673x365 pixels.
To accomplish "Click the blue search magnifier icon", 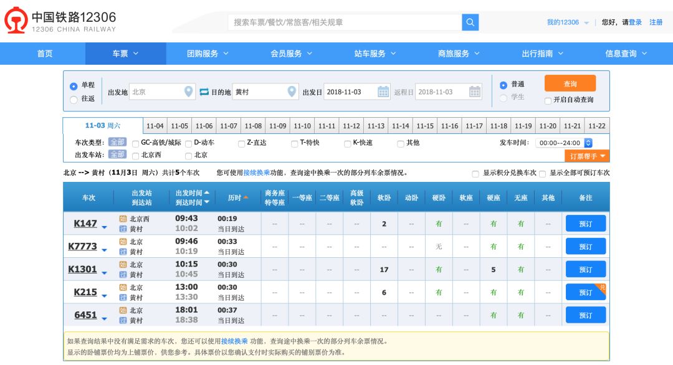I will point(470,22).
